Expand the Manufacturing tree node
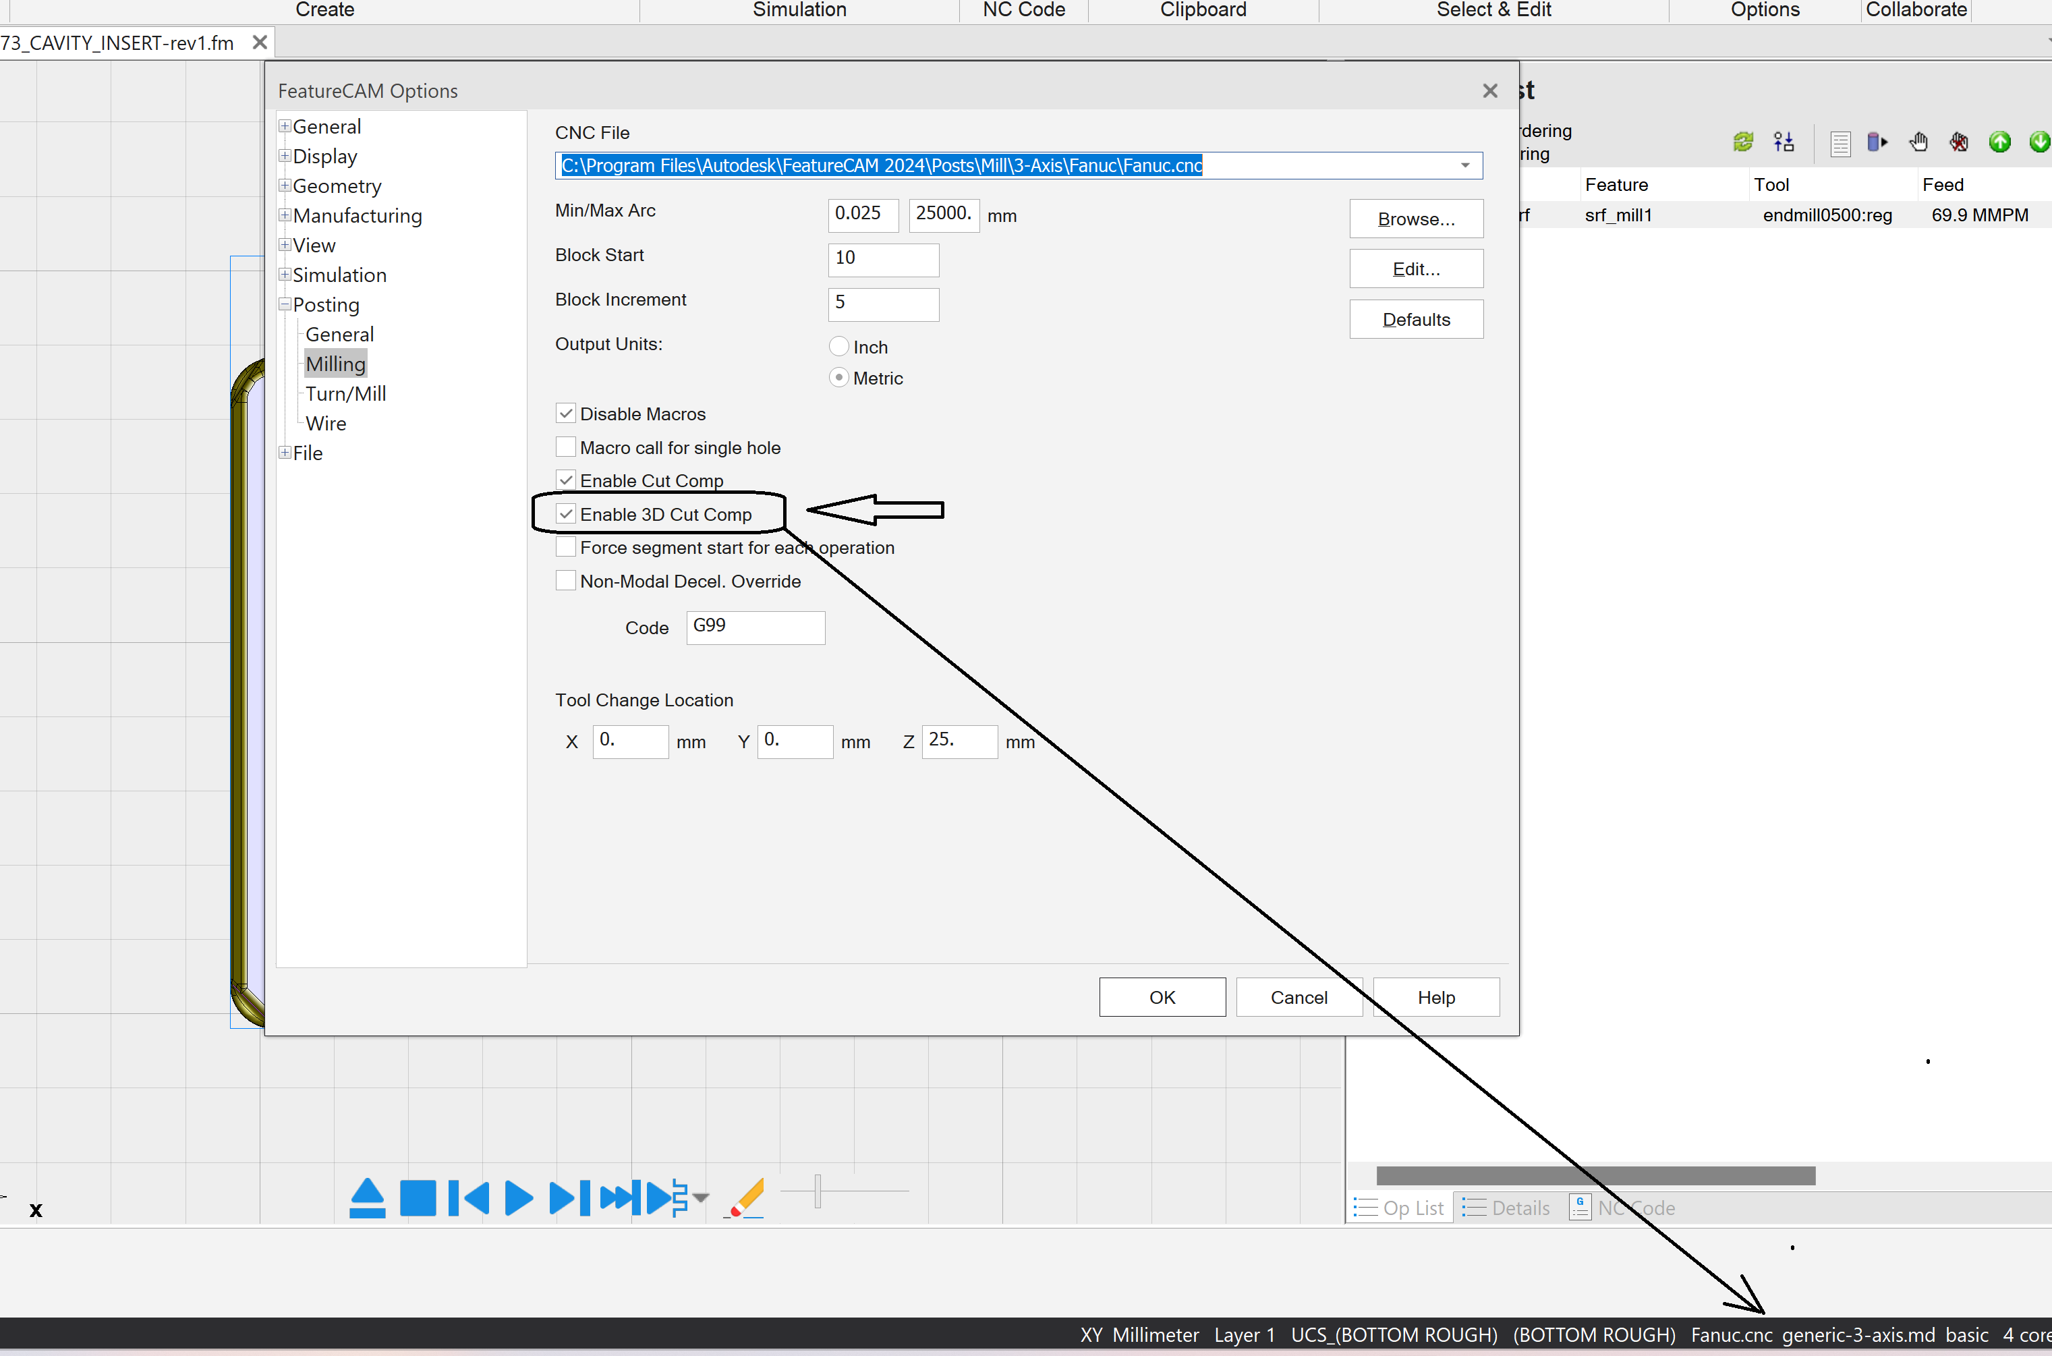Screen dimensions: 2052x1356 coord(285,215)
